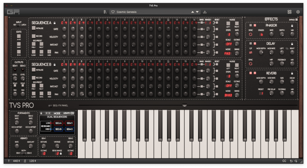Click the Edits A>B copy button

click(19, 36)
